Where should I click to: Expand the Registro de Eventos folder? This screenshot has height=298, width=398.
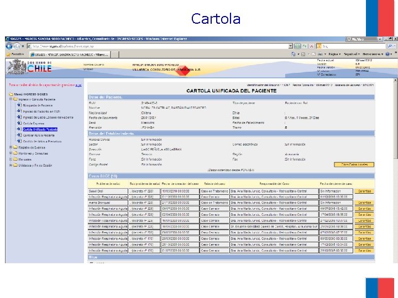11,147
